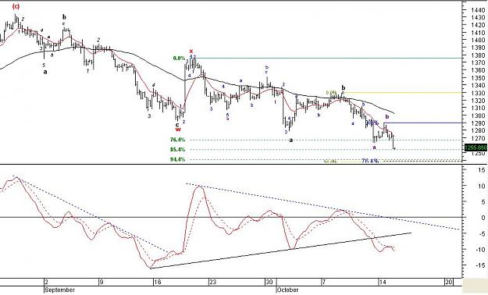Click the current price tag 1255.850
The width and height of the screenshot is (488, 295).
click(476, 147)
